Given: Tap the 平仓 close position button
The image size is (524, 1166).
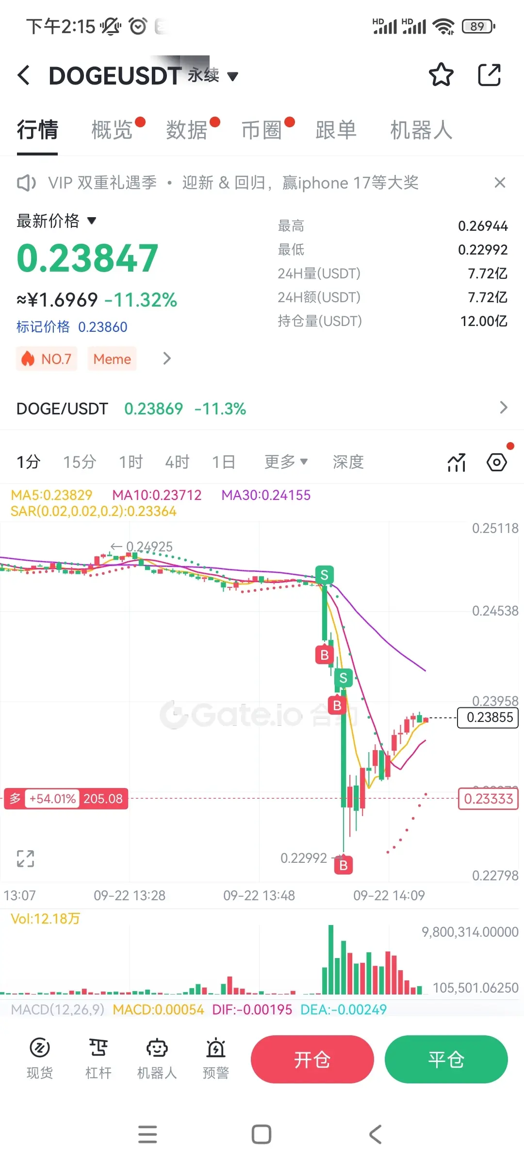Looking at the screenshot, I should (x=446, y=1059).
